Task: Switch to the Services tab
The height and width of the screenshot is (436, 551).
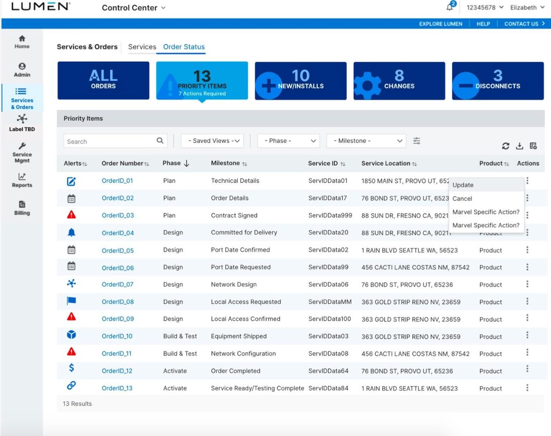Action: click(x=142, y=47)
